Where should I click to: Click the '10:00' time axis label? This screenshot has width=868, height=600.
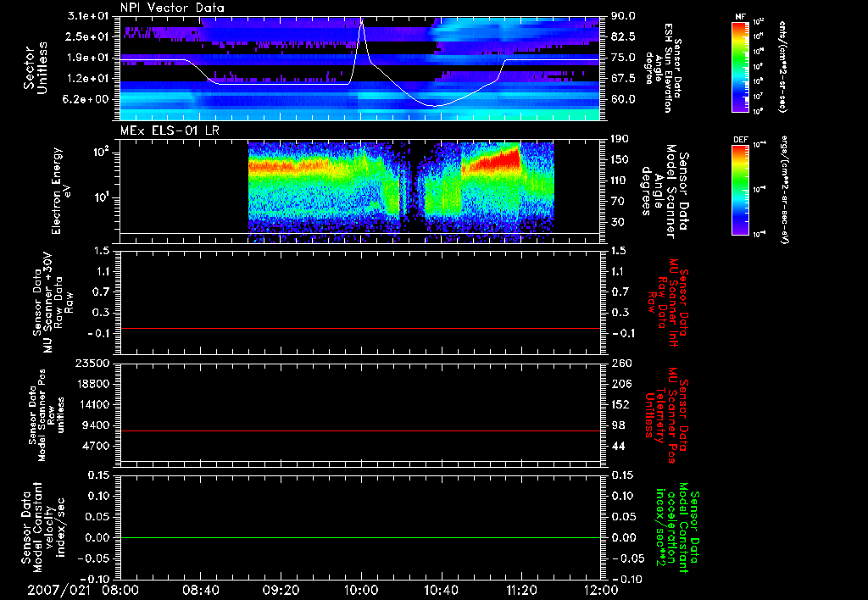pyautogui.click(x=361, y=590)
